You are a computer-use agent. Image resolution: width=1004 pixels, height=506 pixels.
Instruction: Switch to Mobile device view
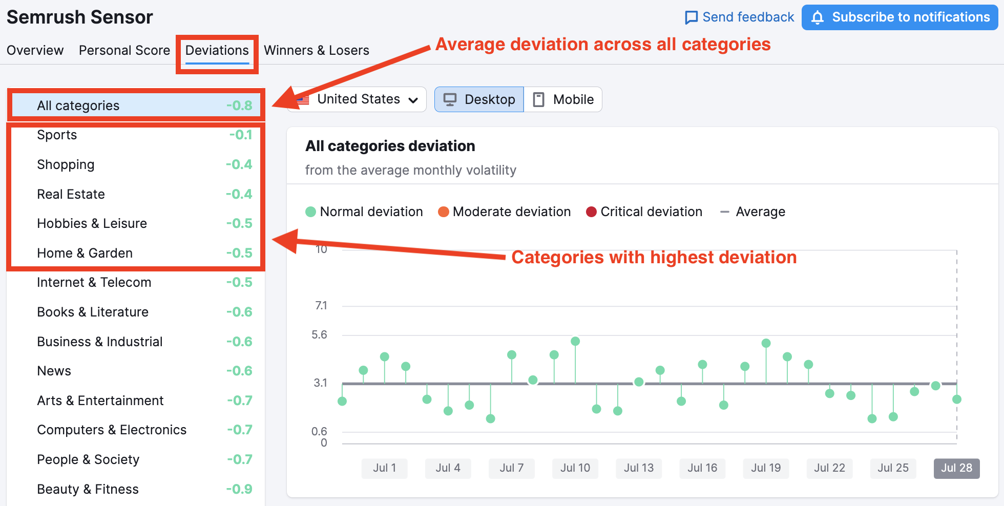click(563, 99)
